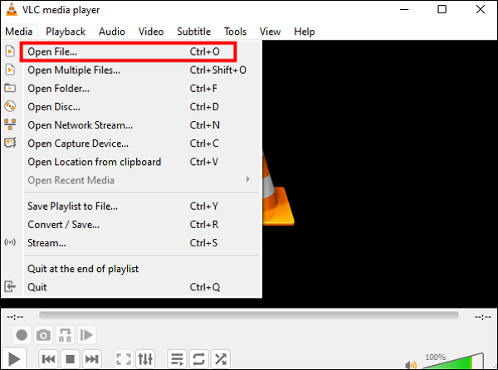
Task: Open the Subtitle menu
Action: pos(193,32)
